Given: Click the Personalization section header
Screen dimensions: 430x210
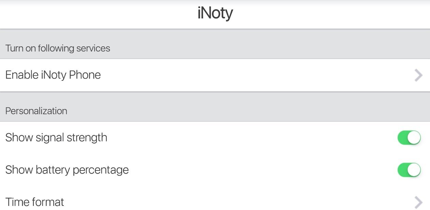Looking at the screenshot, I should coord(36,111).
